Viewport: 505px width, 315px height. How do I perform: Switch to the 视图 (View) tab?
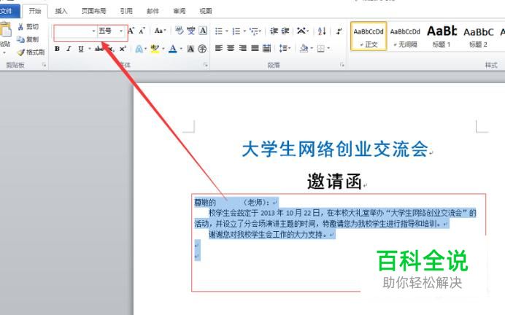coord(206,11)
